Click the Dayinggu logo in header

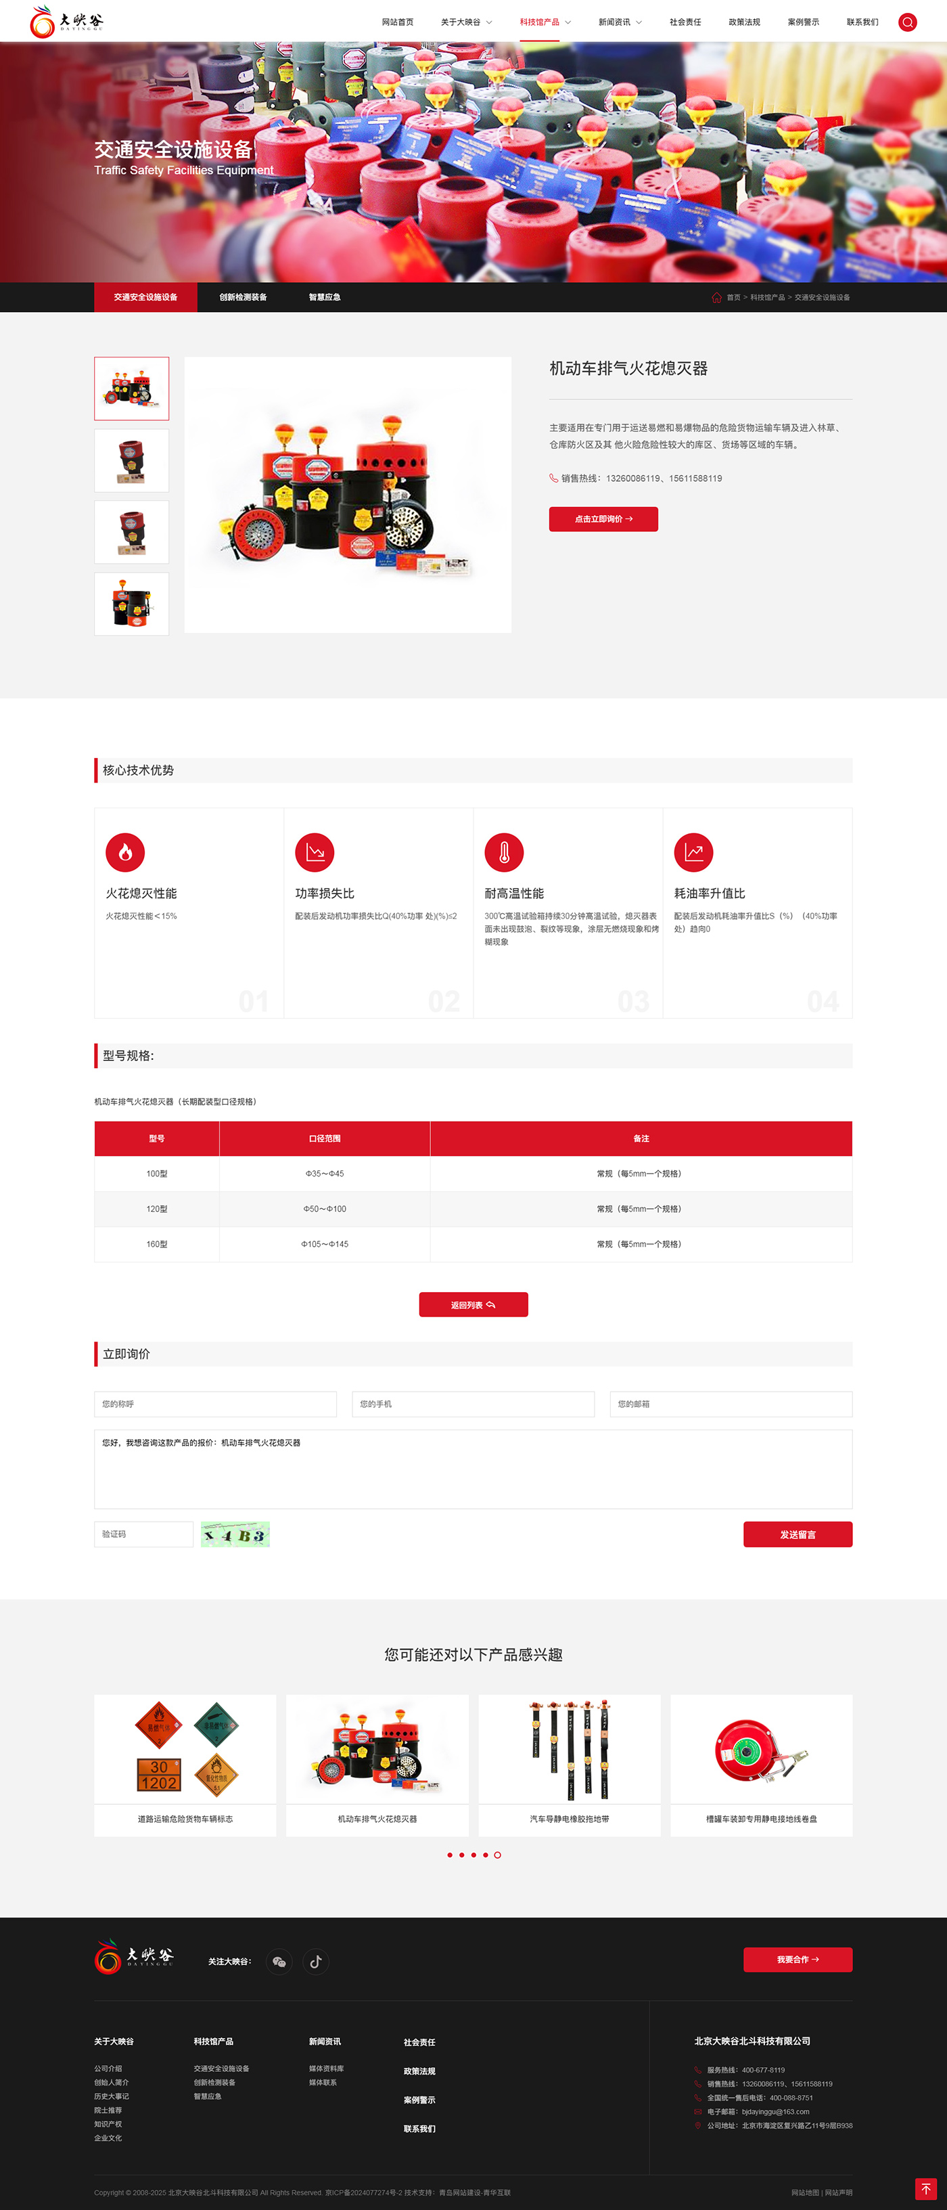tap(66, 22)
